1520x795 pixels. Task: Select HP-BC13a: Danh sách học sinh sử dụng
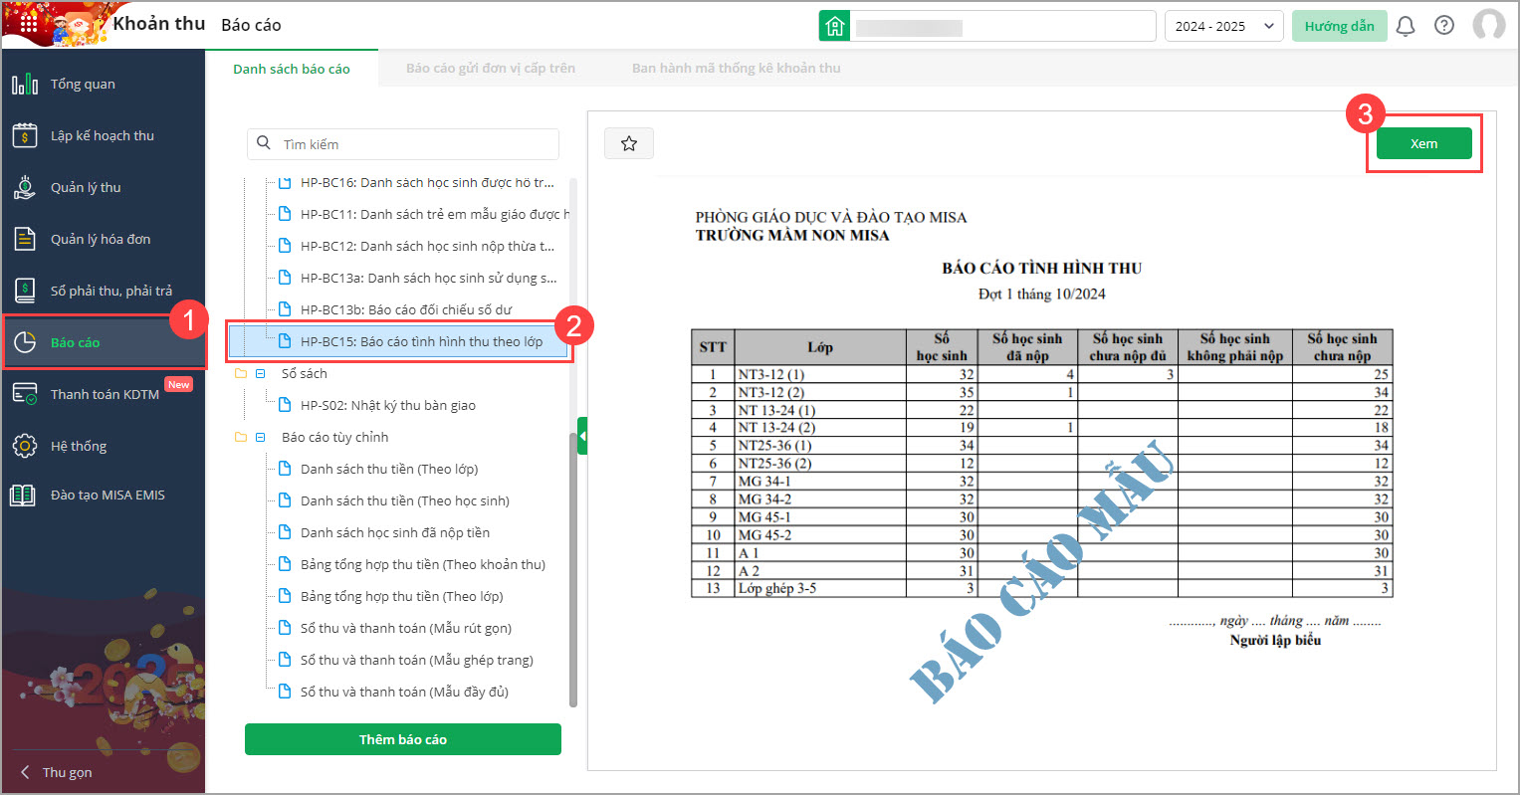click(429, 278)
